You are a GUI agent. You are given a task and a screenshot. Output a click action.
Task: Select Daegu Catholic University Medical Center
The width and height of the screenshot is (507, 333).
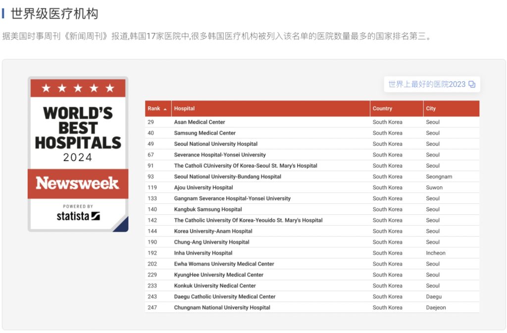225,297
